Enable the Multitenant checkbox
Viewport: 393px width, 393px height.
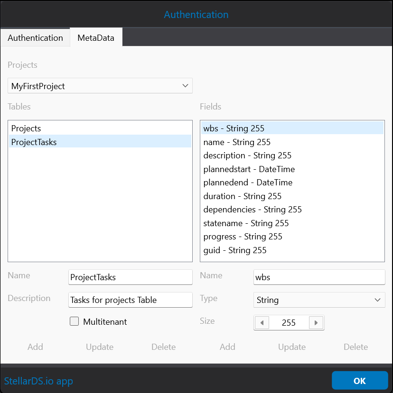[75, 321]
